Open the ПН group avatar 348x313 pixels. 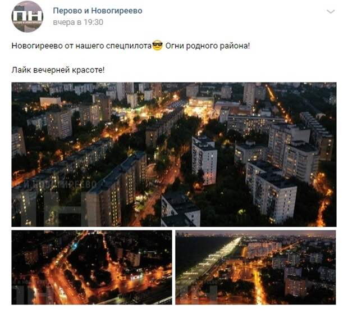coord(28,17)
